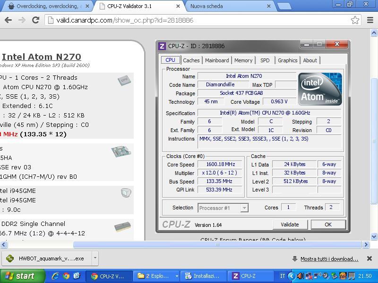Viewport: 378px width, 283px height.
Task: Click the motherboard icon on page
Action: pyautogui.click(x=121, y=151)
